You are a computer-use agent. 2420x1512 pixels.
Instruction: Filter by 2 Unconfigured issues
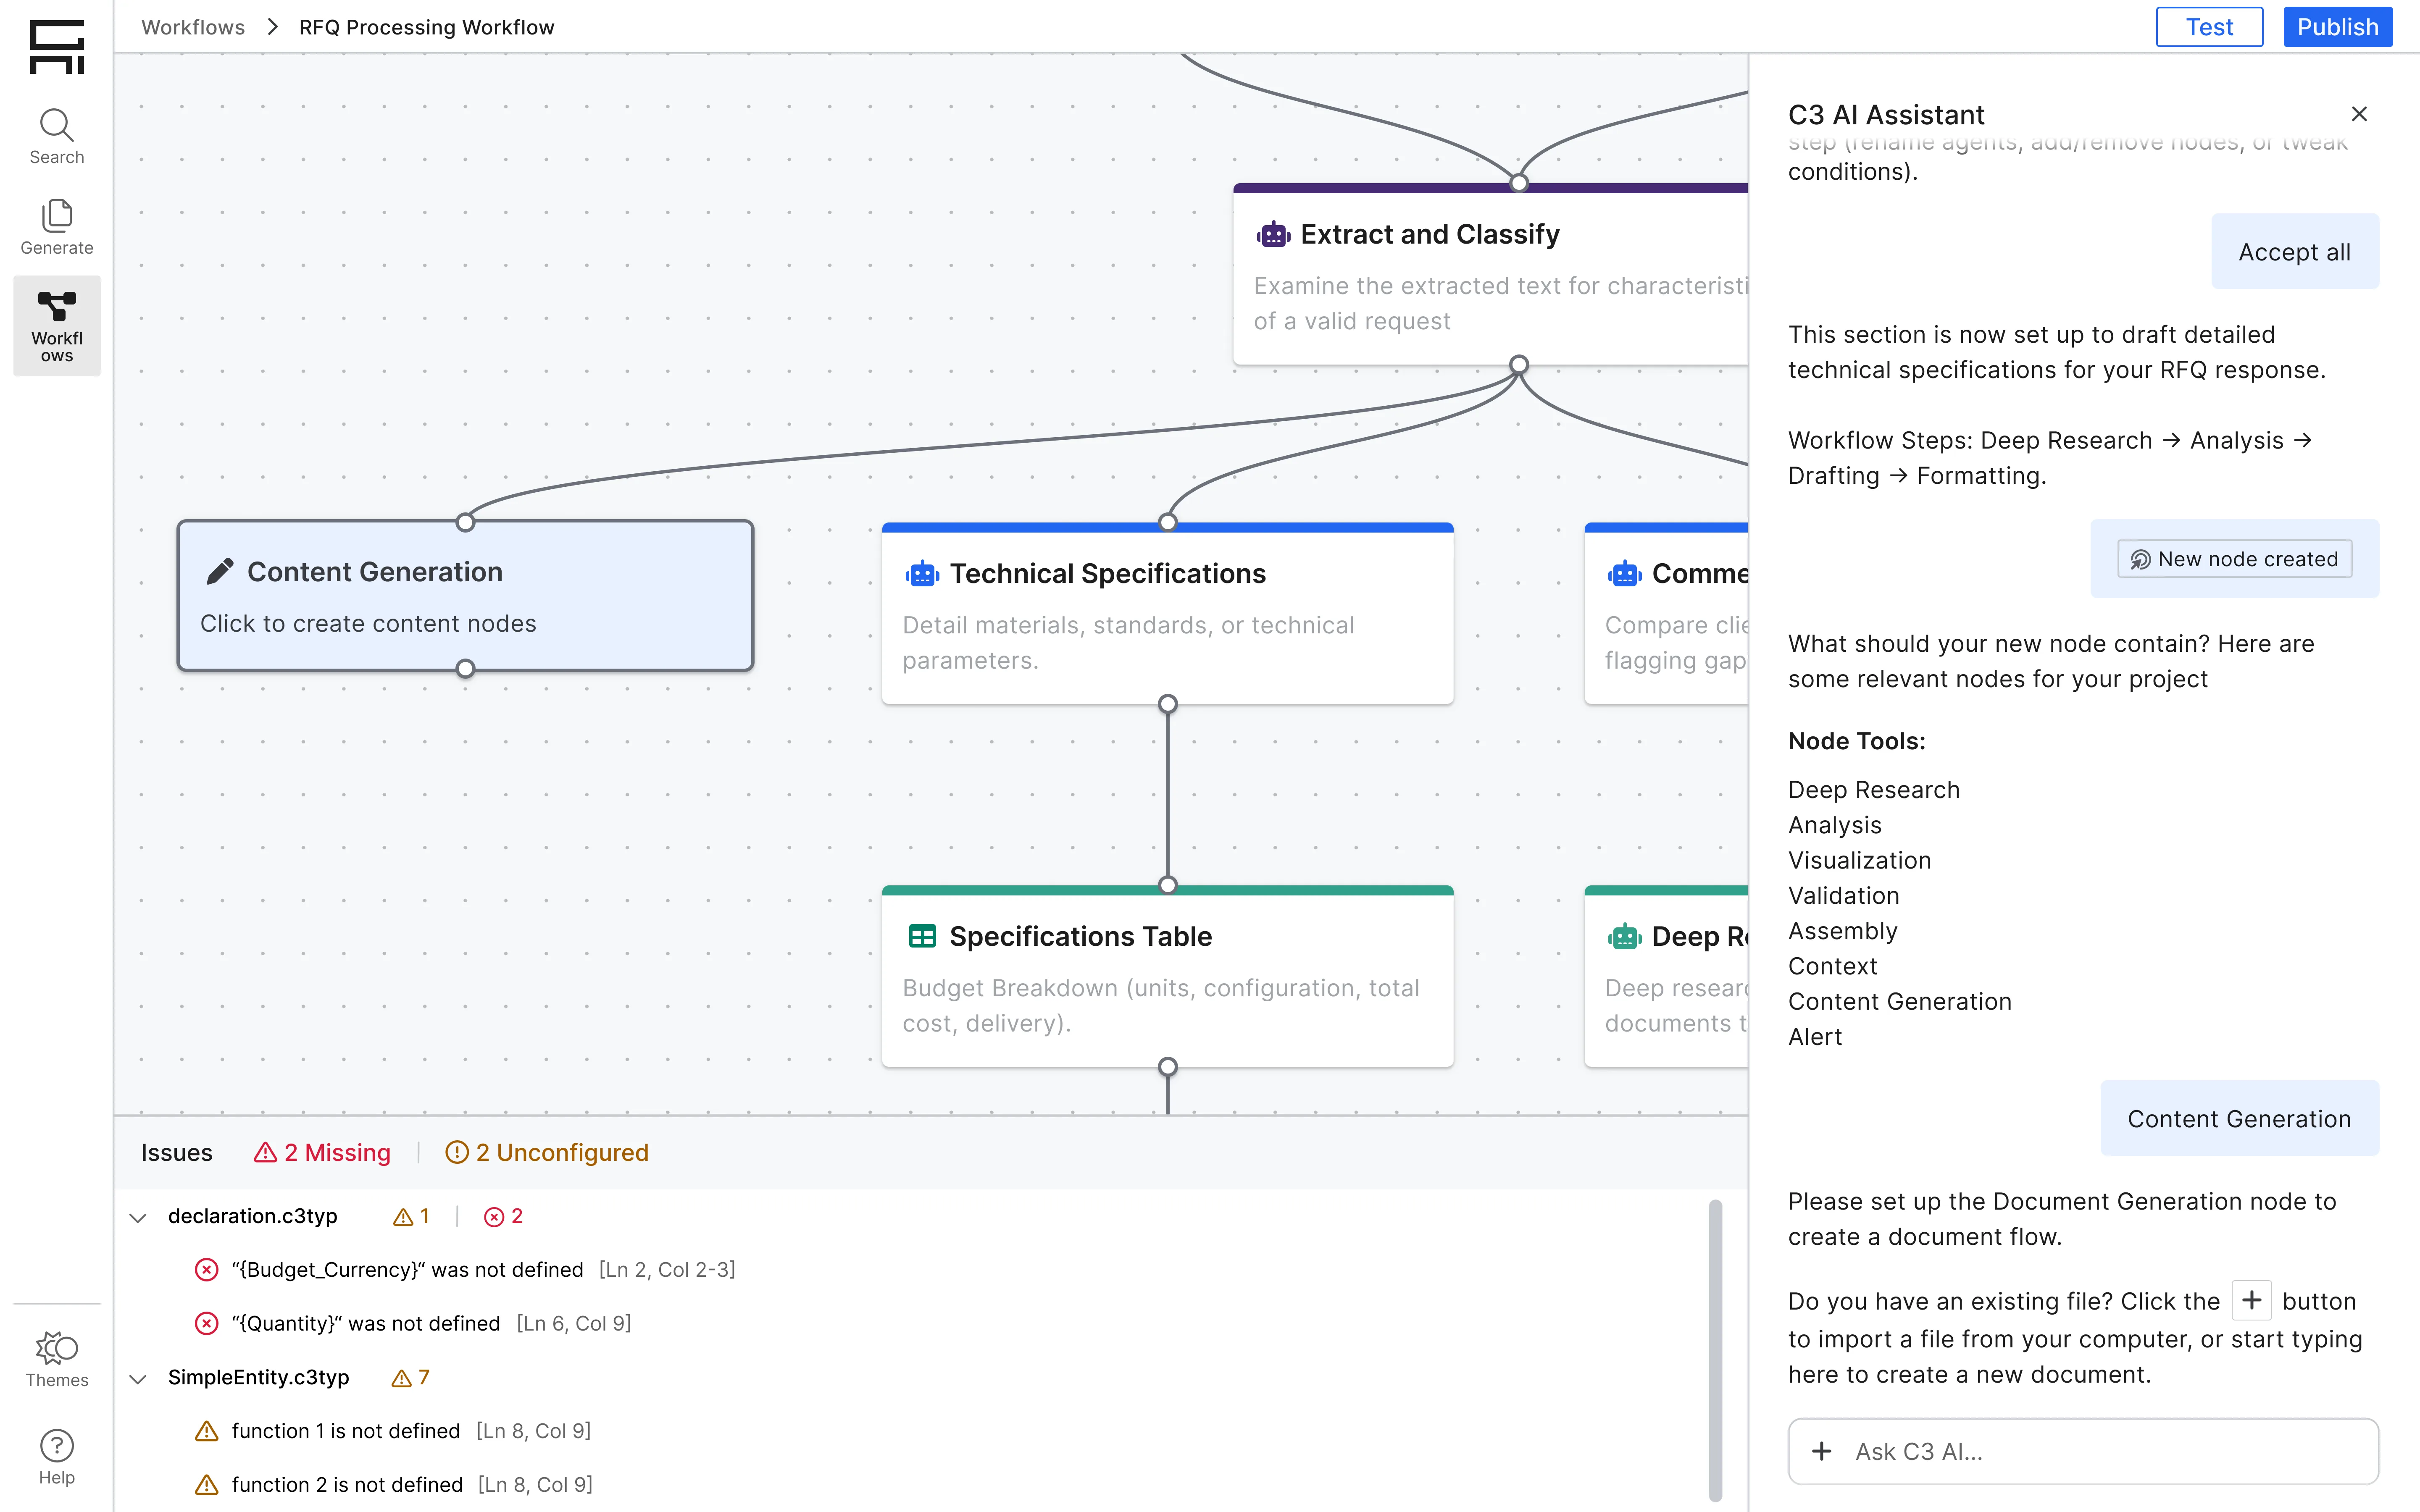pos(547,1152)
